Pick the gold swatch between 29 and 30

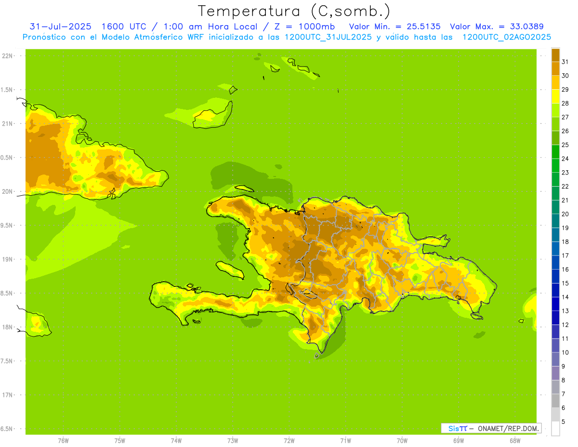point(555,82)
